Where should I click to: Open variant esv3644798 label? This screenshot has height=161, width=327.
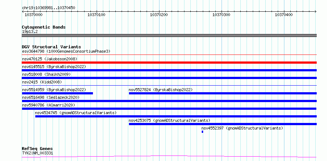point(66,51)
